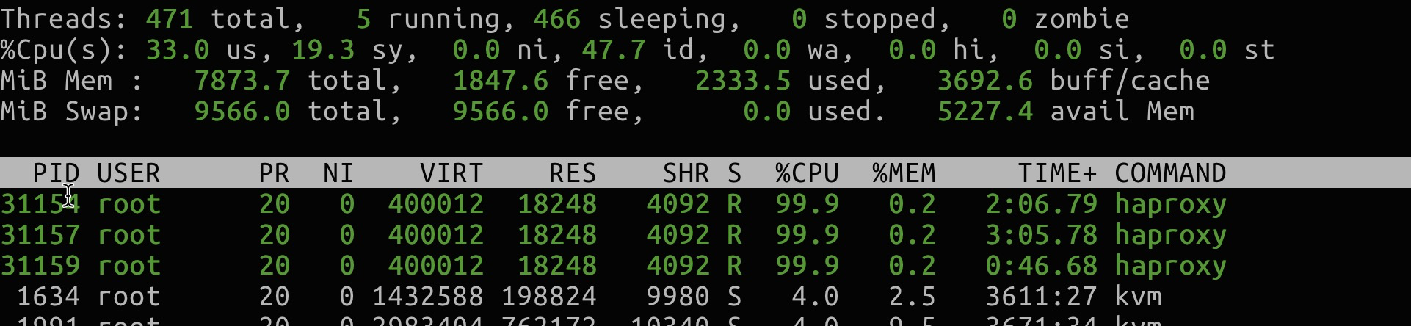The height and width of the screenshot is (326, 1411).
Task: Click the COMMAND column header
Action: 1170,173
